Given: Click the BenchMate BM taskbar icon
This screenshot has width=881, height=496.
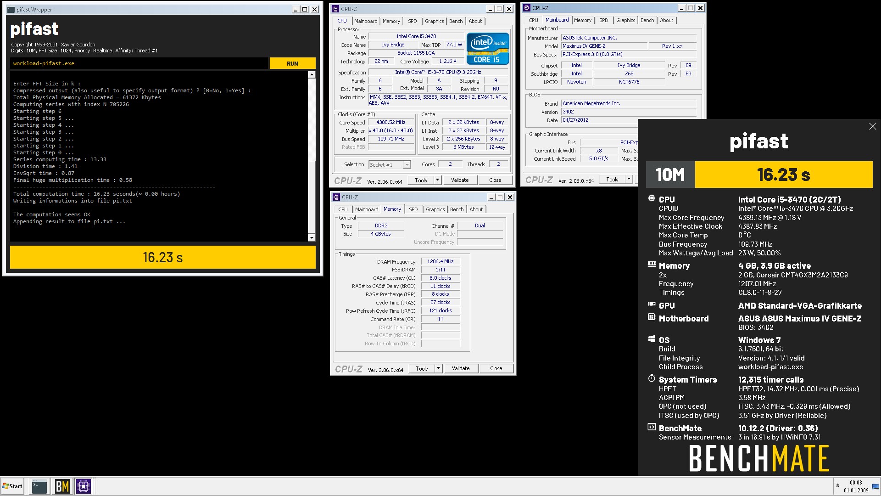Looking at the screenshot, I should coord(62,486).
